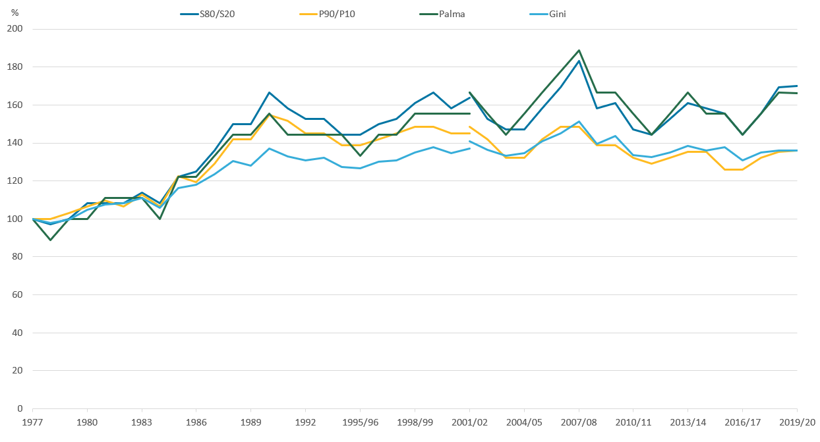
Task: Click the 2013/14 x-axis label
Action: point(688,421)
